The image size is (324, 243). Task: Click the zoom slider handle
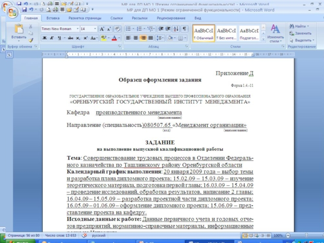coord(306,235)
